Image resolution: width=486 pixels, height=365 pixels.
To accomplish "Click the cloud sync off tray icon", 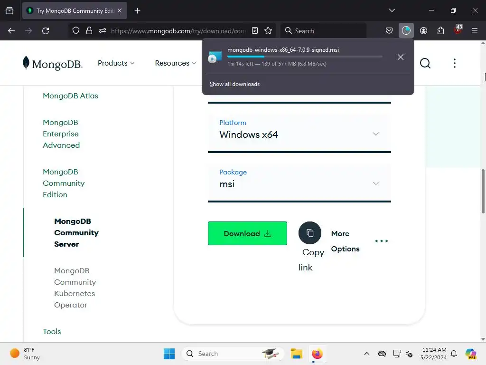I will click(x=382, y=354).
